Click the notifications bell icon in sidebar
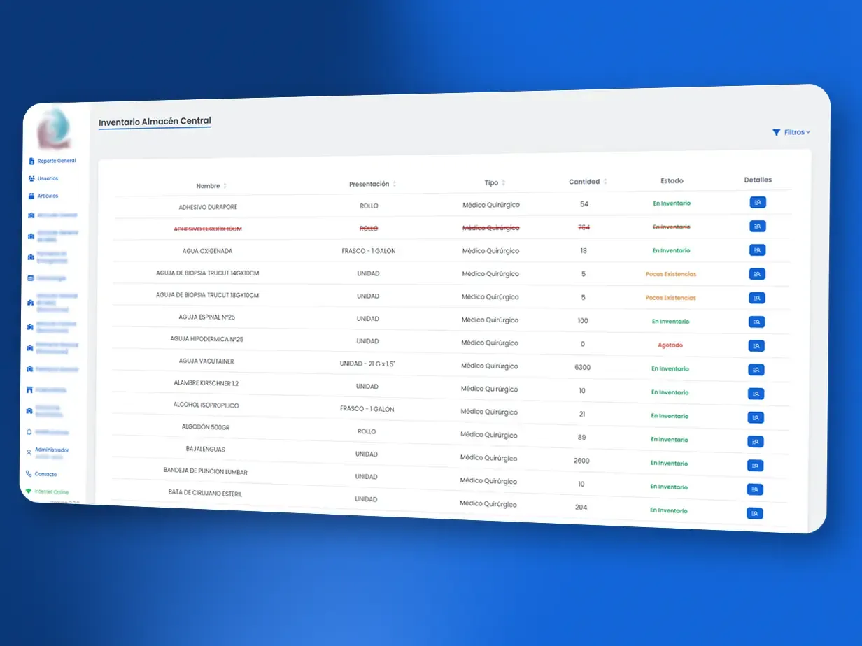The image size is (862, 646). (x=29, y=431)
